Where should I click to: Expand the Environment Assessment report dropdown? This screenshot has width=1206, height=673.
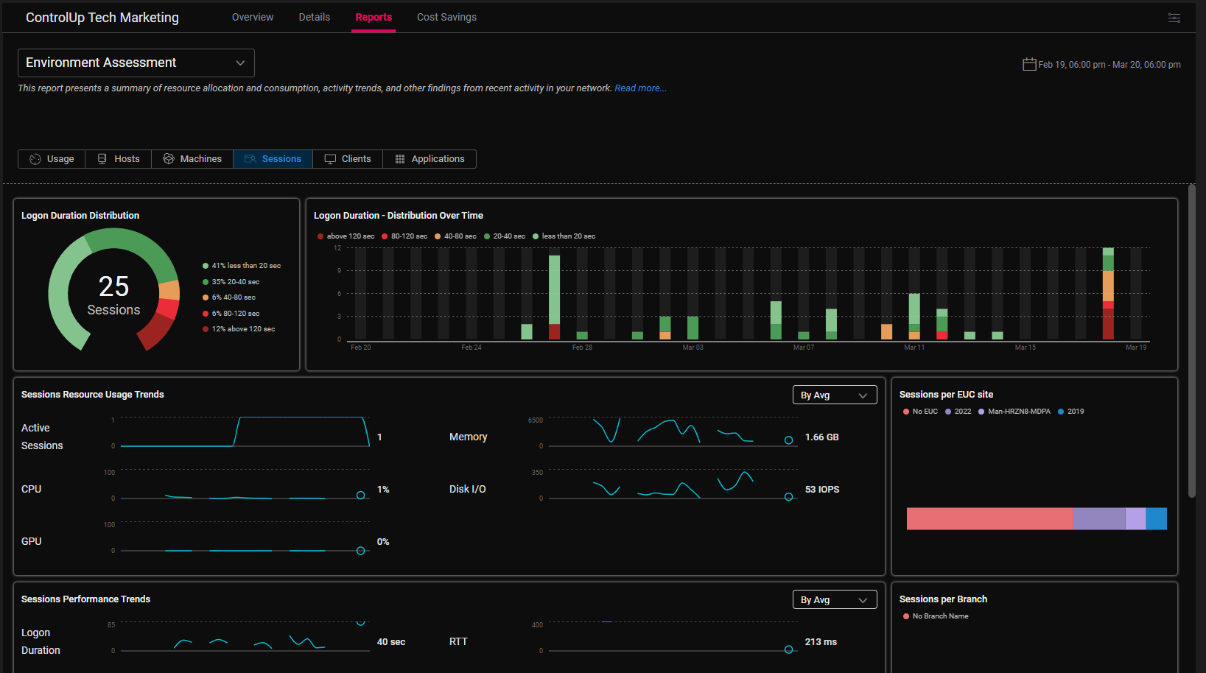tap(136, 63)
